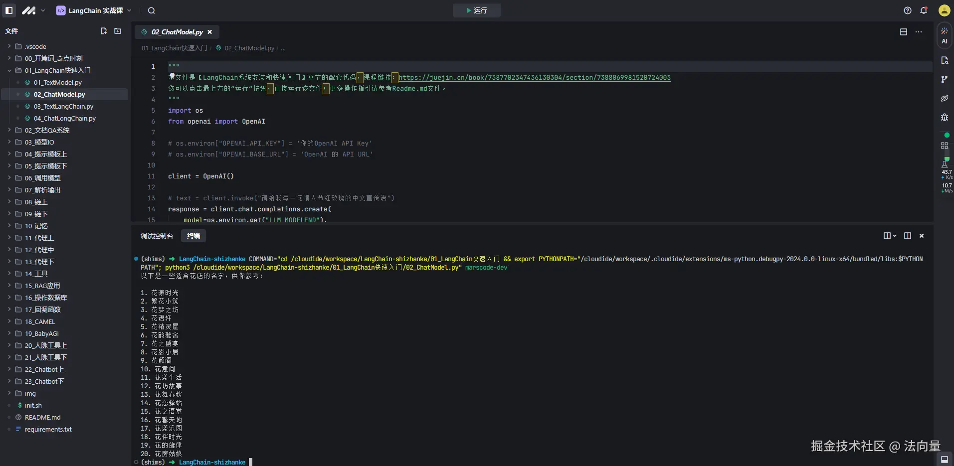
Task: Click the source control branch icon
Action: (x=944, y=79)
